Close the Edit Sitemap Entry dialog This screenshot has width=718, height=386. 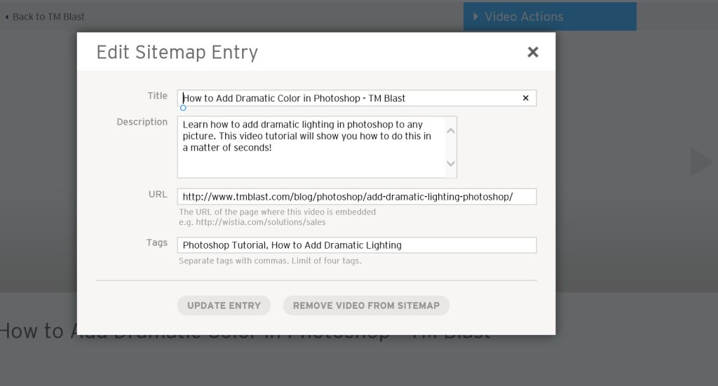(x=533, y=52)
